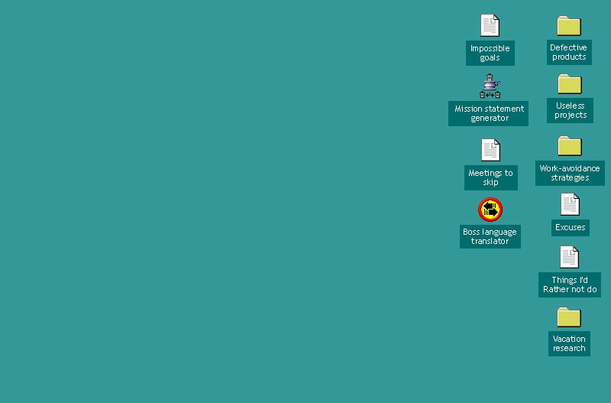Viewport: 611px width, 403px height.
Task: Click the Boss language translator icon
Action: tap(490, 210)
